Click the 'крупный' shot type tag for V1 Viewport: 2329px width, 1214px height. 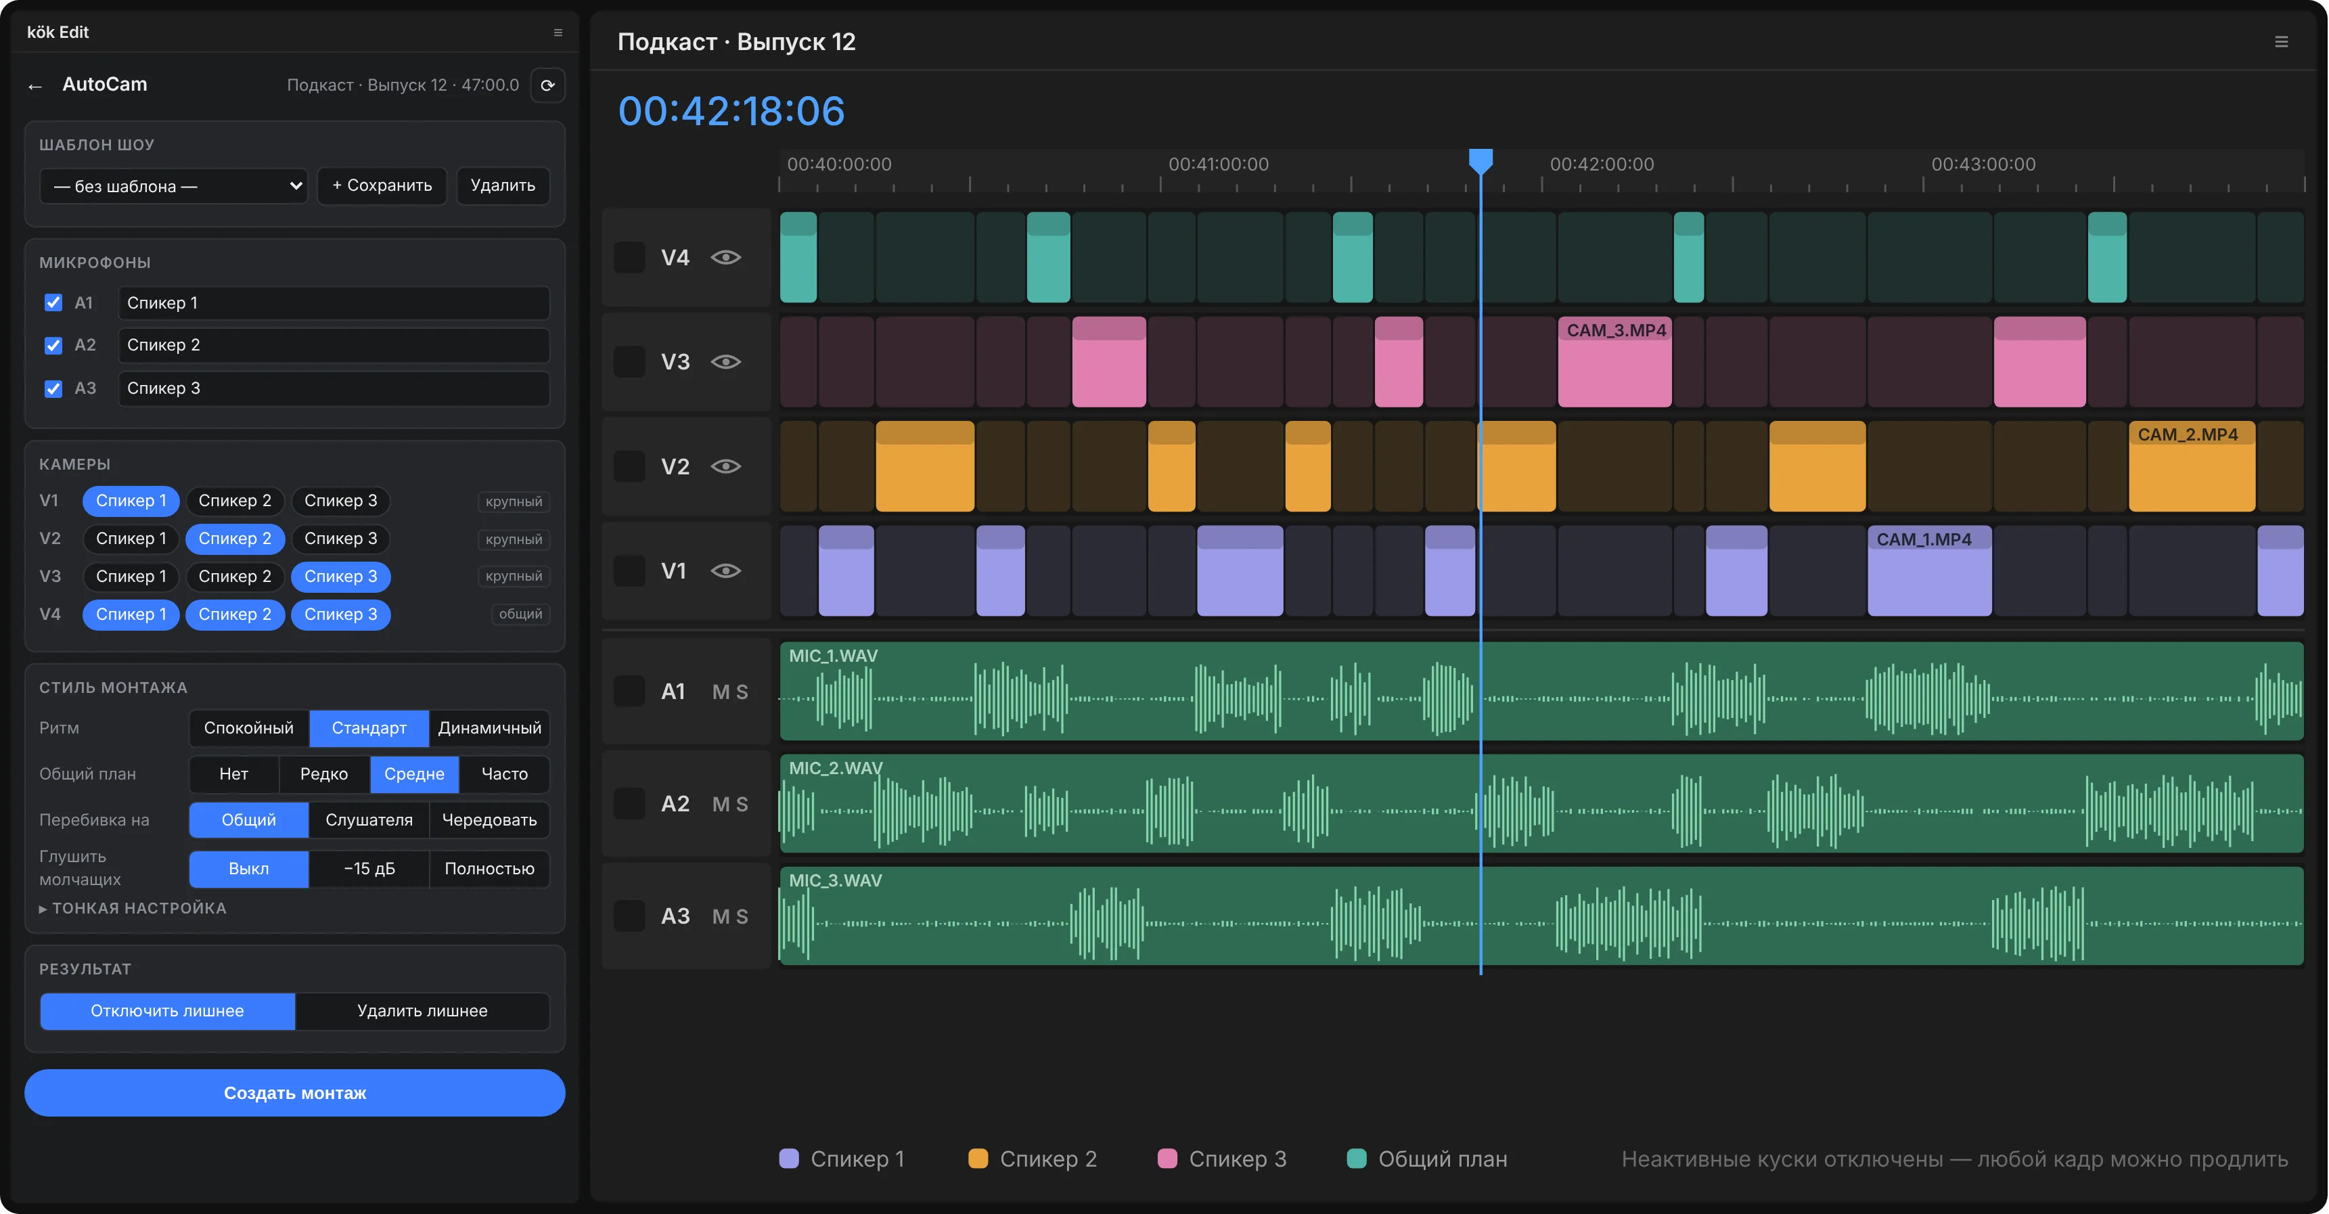[514, 501]
